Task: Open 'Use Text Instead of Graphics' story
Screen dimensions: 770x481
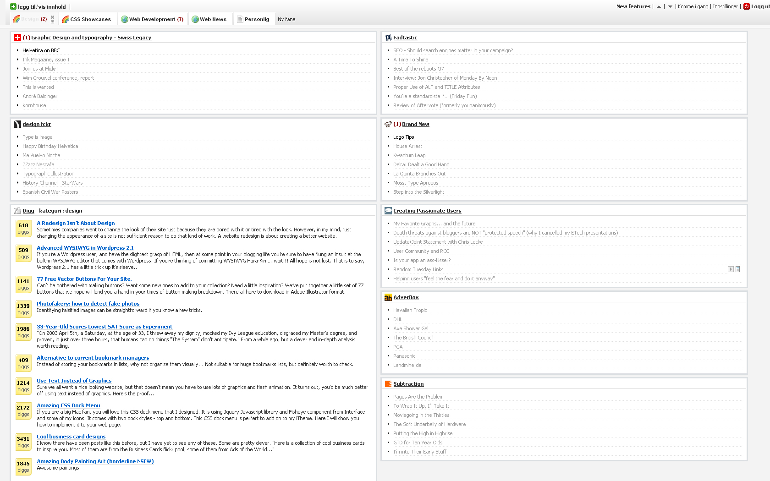Action: (74, 381)
